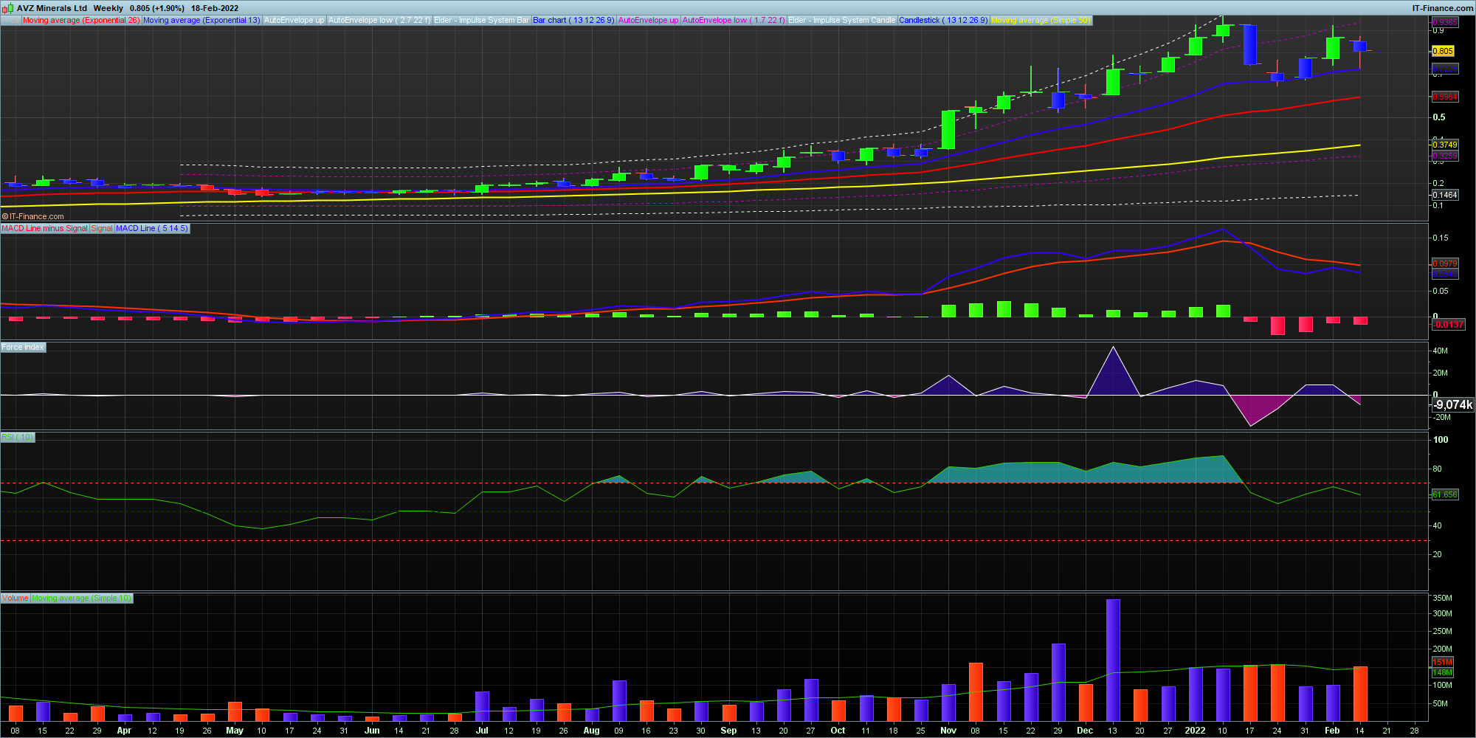The height and width of the screenshot is (738, 1476).
Task: Click the 18-Feb-2022 date in title bar
Action: coord(215,8)
